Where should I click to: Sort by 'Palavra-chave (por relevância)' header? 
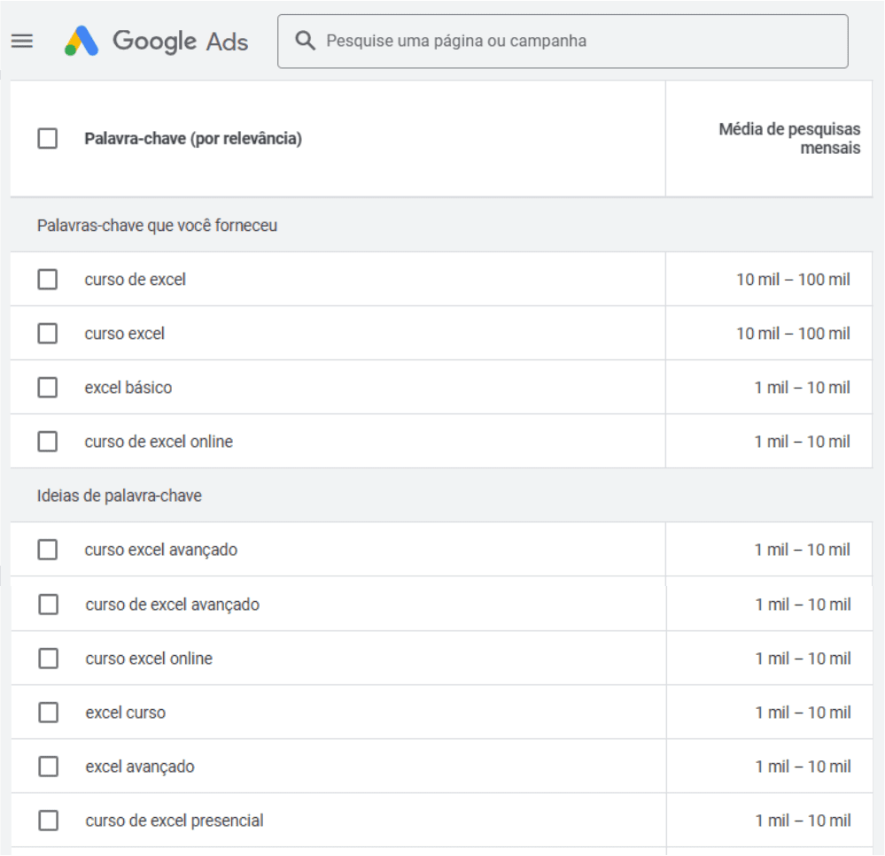(x=193, y=139)
